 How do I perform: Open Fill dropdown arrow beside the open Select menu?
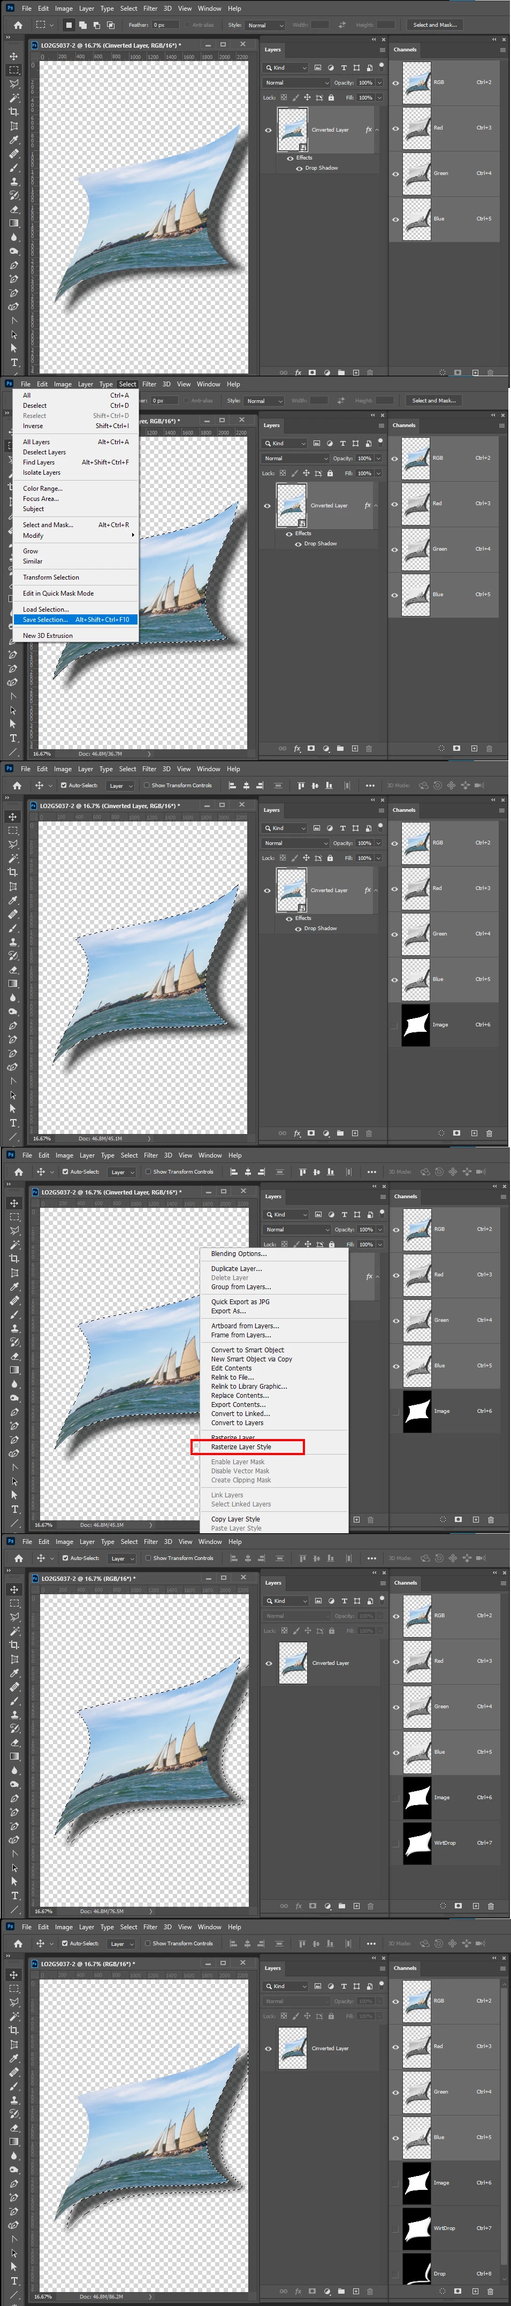pyautogui.click(x=378, y=474)
